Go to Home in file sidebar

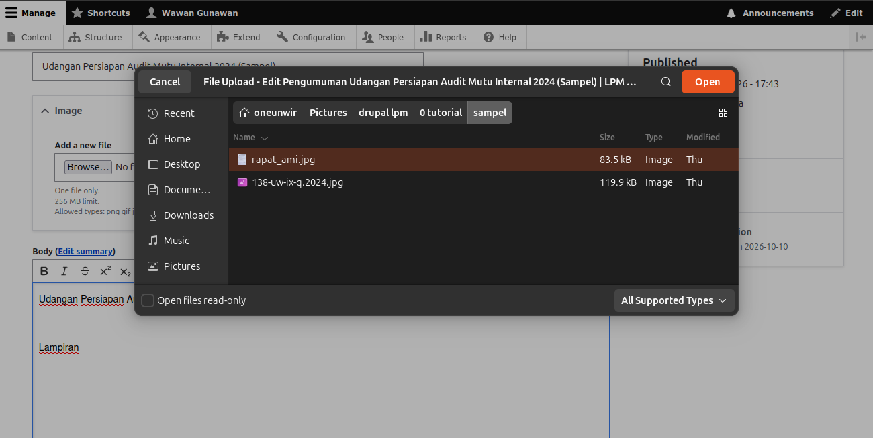(x=181, y=139)
